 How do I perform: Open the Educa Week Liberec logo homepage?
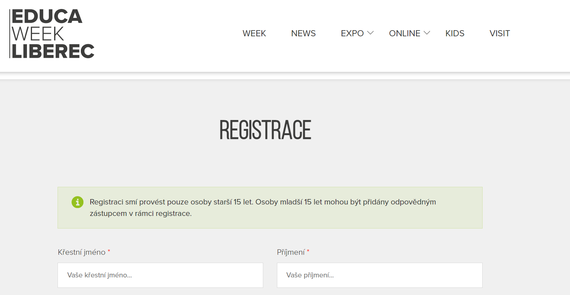(52, 34)
